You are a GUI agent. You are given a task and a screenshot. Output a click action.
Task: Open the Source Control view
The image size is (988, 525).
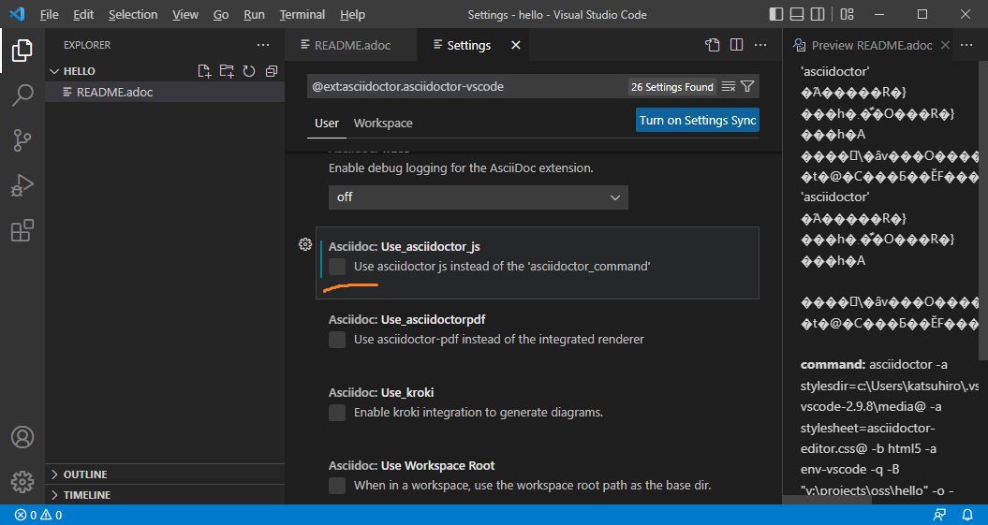click(22, 140)
